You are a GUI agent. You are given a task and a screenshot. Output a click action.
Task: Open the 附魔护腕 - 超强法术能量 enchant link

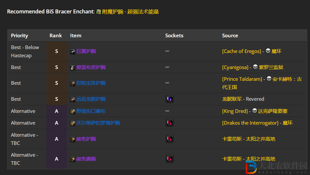130,12
